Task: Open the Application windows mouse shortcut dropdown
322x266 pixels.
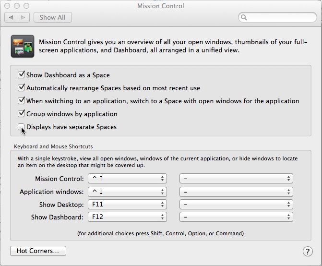Action: click(236, 192)
